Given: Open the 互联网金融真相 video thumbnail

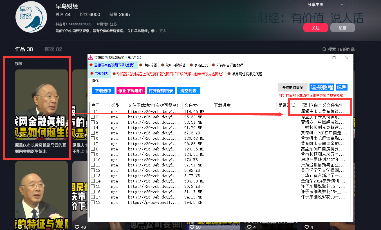Looking at the screenshot, I should pyautogui.click(x=41, y=104).
